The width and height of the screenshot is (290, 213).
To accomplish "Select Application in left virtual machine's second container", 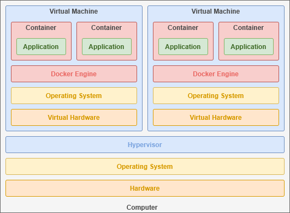I will click(x=106, y=46).
